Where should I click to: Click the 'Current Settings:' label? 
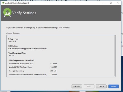pos(13,33)
